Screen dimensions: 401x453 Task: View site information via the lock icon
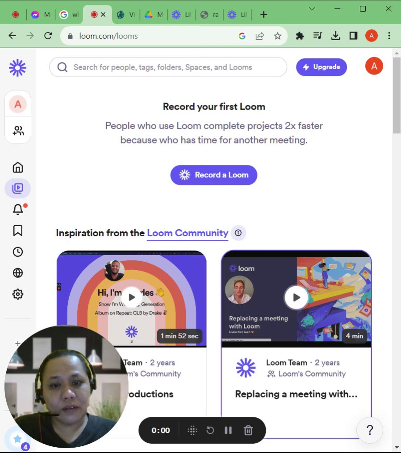(70, 36)
